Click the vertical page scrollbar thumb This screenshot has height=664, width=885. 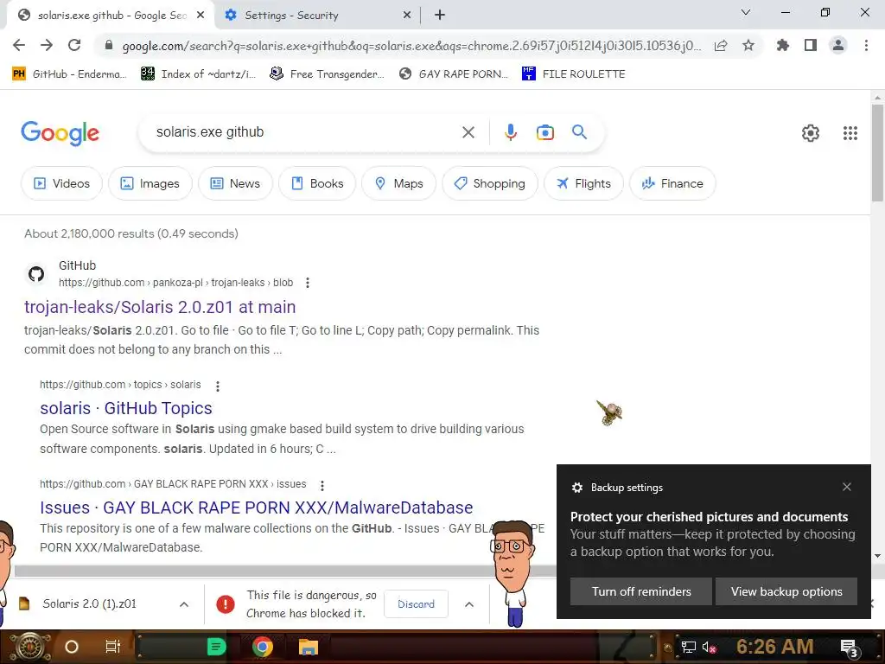click(x=877, y=152)
